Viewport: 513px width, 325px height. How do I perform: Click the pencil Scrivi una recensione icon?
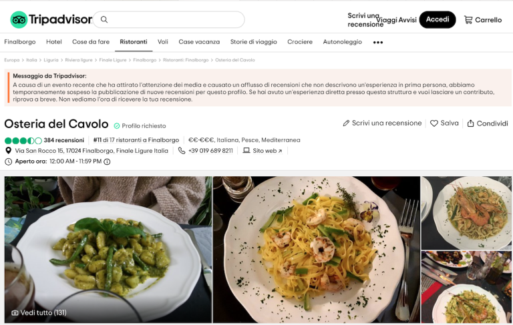346,123
